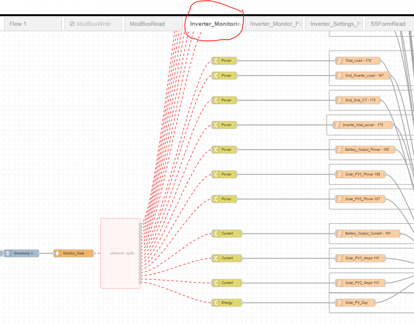The width and height of the screenshot is (414, 324).
Task: Select the unknown: cycle node
Action: [120, 253]
